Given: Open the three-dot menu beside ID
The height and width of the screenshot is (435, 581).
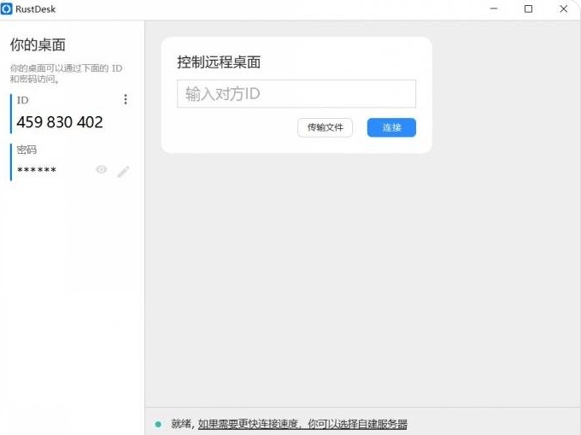Looking at the screenshot, I should click(x=126, y=100).
